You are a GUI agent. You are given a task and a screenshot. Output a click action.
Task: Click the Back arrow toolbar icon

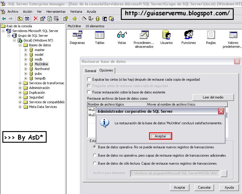[x=4, y=19]
